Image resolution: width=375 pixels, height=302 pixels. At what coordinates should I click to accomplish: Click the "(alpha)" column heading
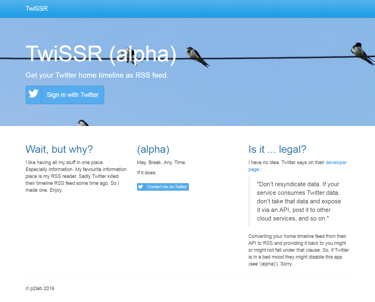click(153, 149)
